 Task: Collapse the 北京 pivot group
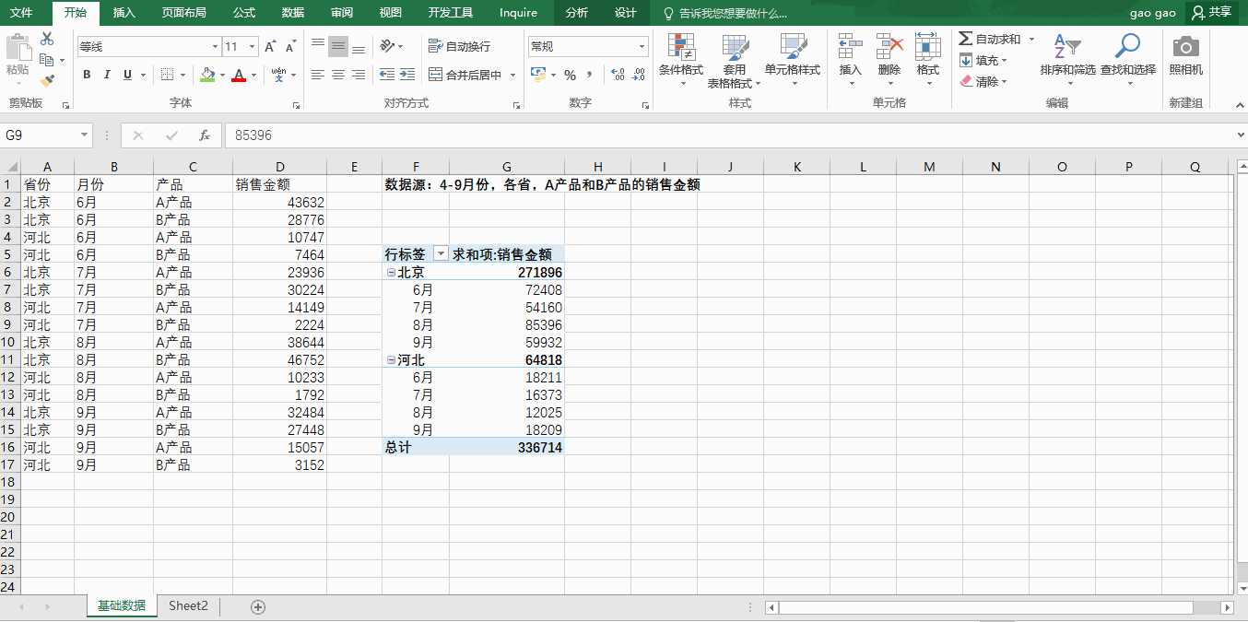point(391,273)
